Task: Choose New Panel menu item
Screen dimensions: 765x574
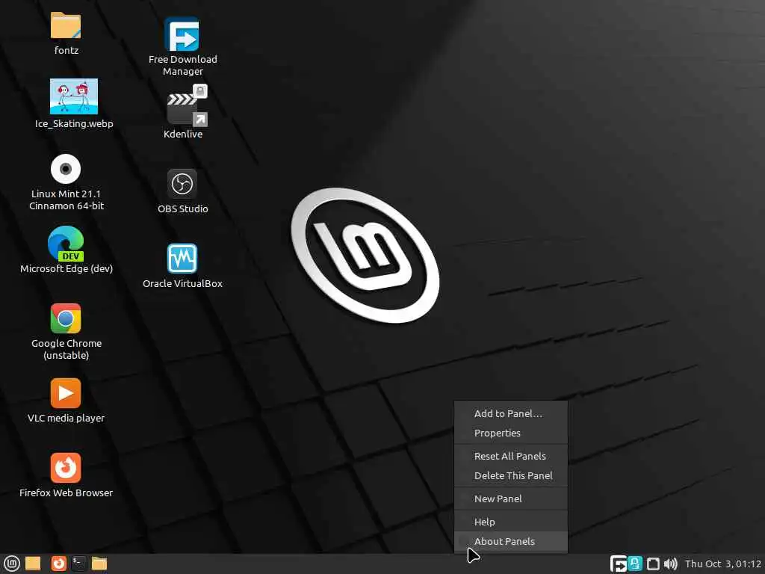Action: [511, 499]
